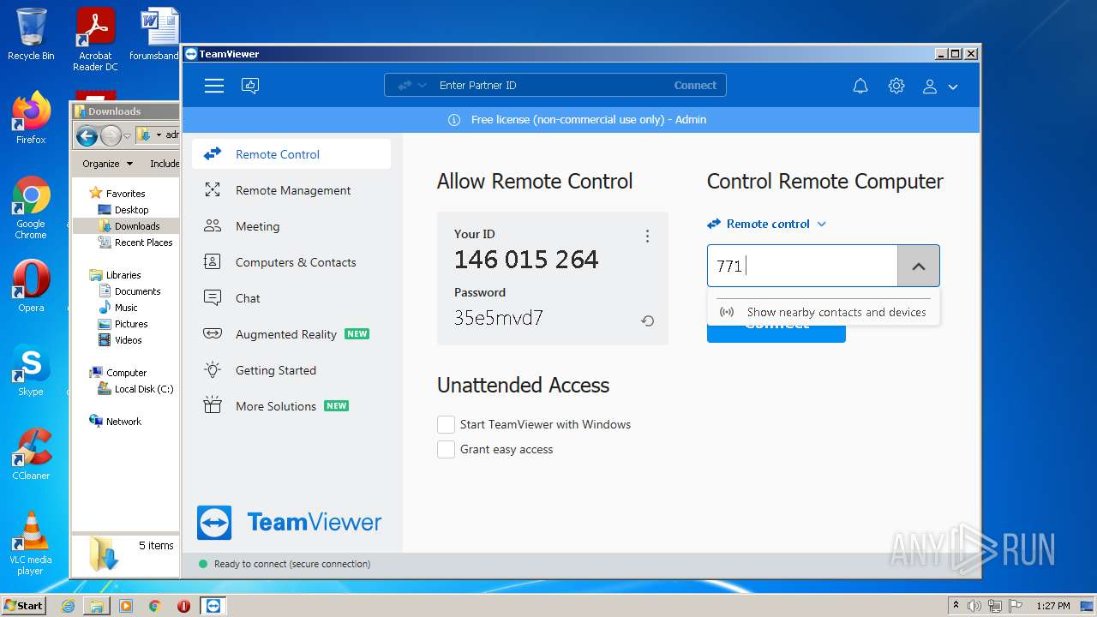Open Getting Started section
The height and width of the screenshot is (617, 1097).
pos(291,370)
